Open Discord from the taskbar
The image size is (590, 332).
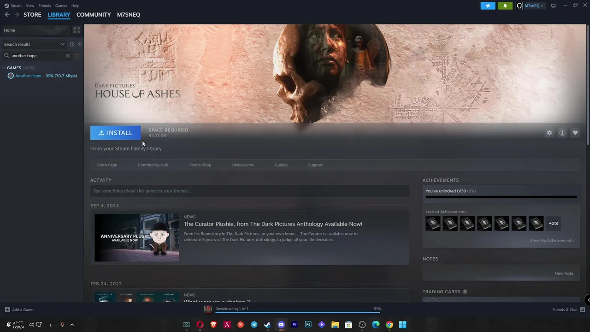[x=281, y=325]
